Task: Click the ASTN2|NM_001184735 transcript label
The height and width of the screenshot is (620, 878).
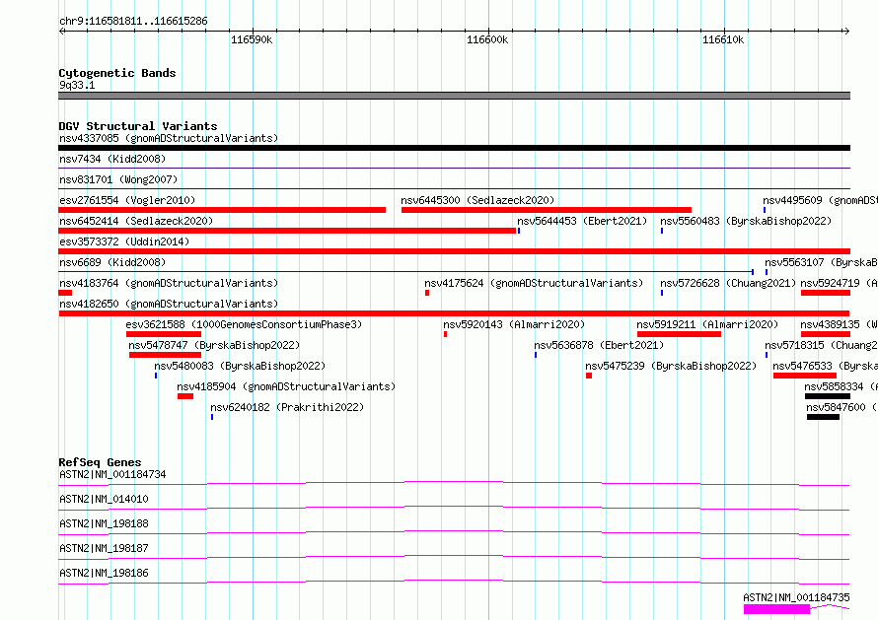Action: [x=796, y=597]
